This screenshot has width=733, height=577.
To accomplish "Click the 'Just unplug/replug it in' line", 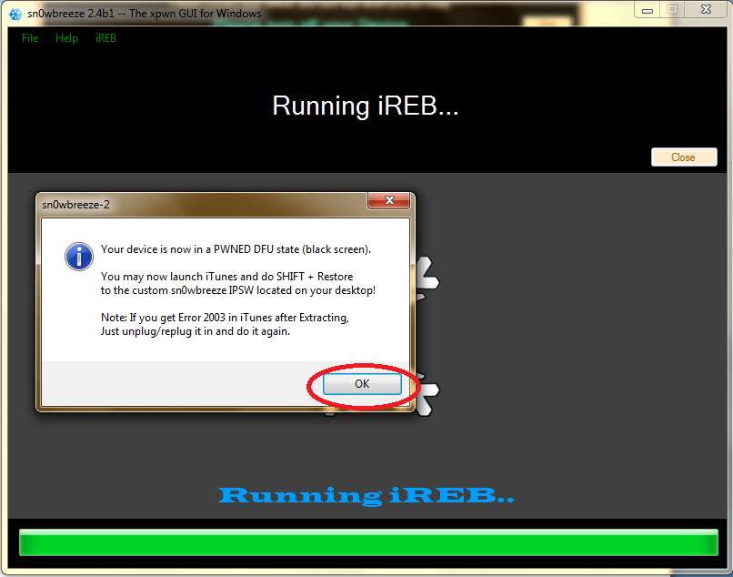I will [196, 331].
